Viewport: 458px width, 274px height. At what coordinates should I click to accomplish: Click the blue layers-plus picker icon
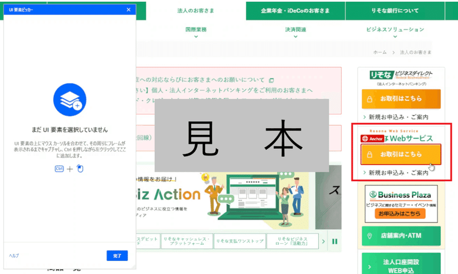pos(69,100)
